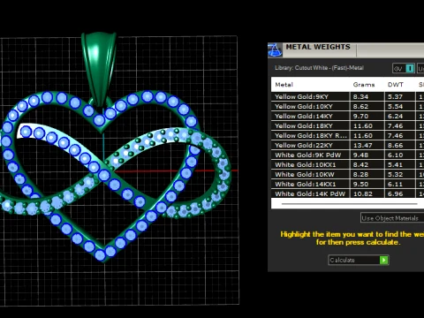Viewport: 424px width, 318px height.
Task: Select the Yellow Gold:22KY row
Action: pos(347,145)
